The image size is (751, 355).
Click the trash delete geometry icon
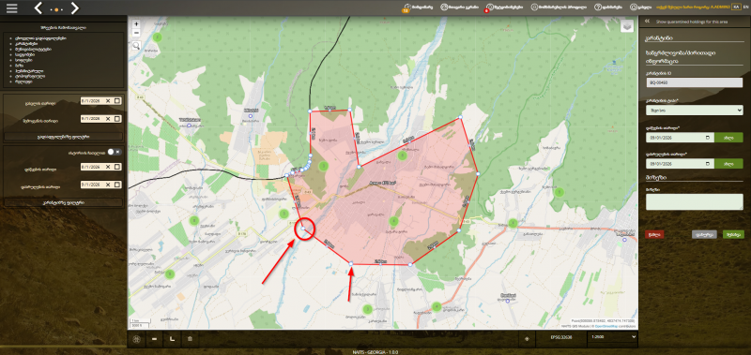pos(191,339)
